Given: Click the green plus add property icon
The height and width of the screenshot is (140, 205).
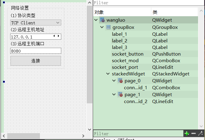Looking at the screenshot, I should click(187, 134).
